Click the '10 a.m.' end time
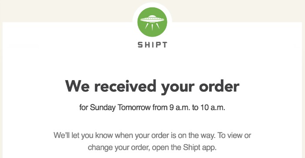The width and height of the screenshot is (305, 158). (213, 107)
